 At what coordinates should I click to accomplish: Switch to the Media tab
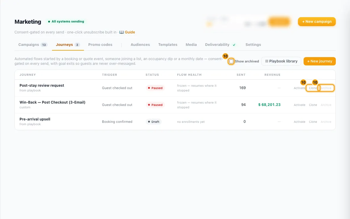pyautogui.click(x=191, y=45)
